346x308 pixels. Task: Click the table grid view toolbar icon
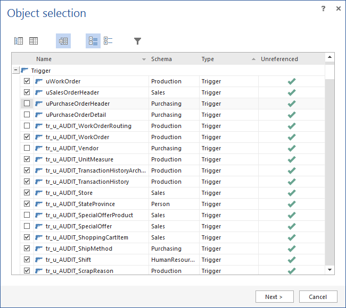34,41
